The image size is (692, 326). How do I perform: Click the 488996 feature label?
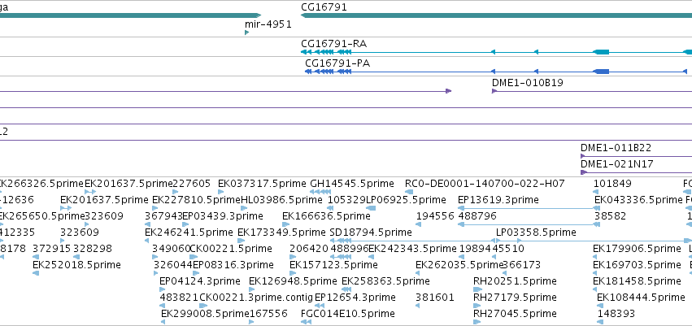350,248
